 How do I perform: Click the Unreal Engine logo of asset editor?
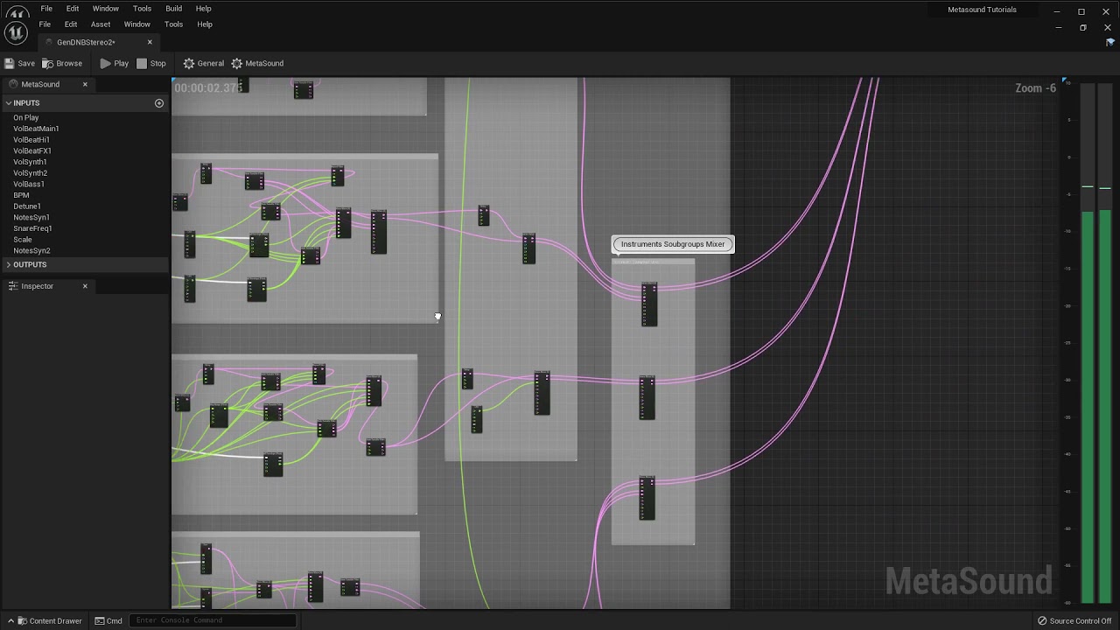click(x=16, y=32)
